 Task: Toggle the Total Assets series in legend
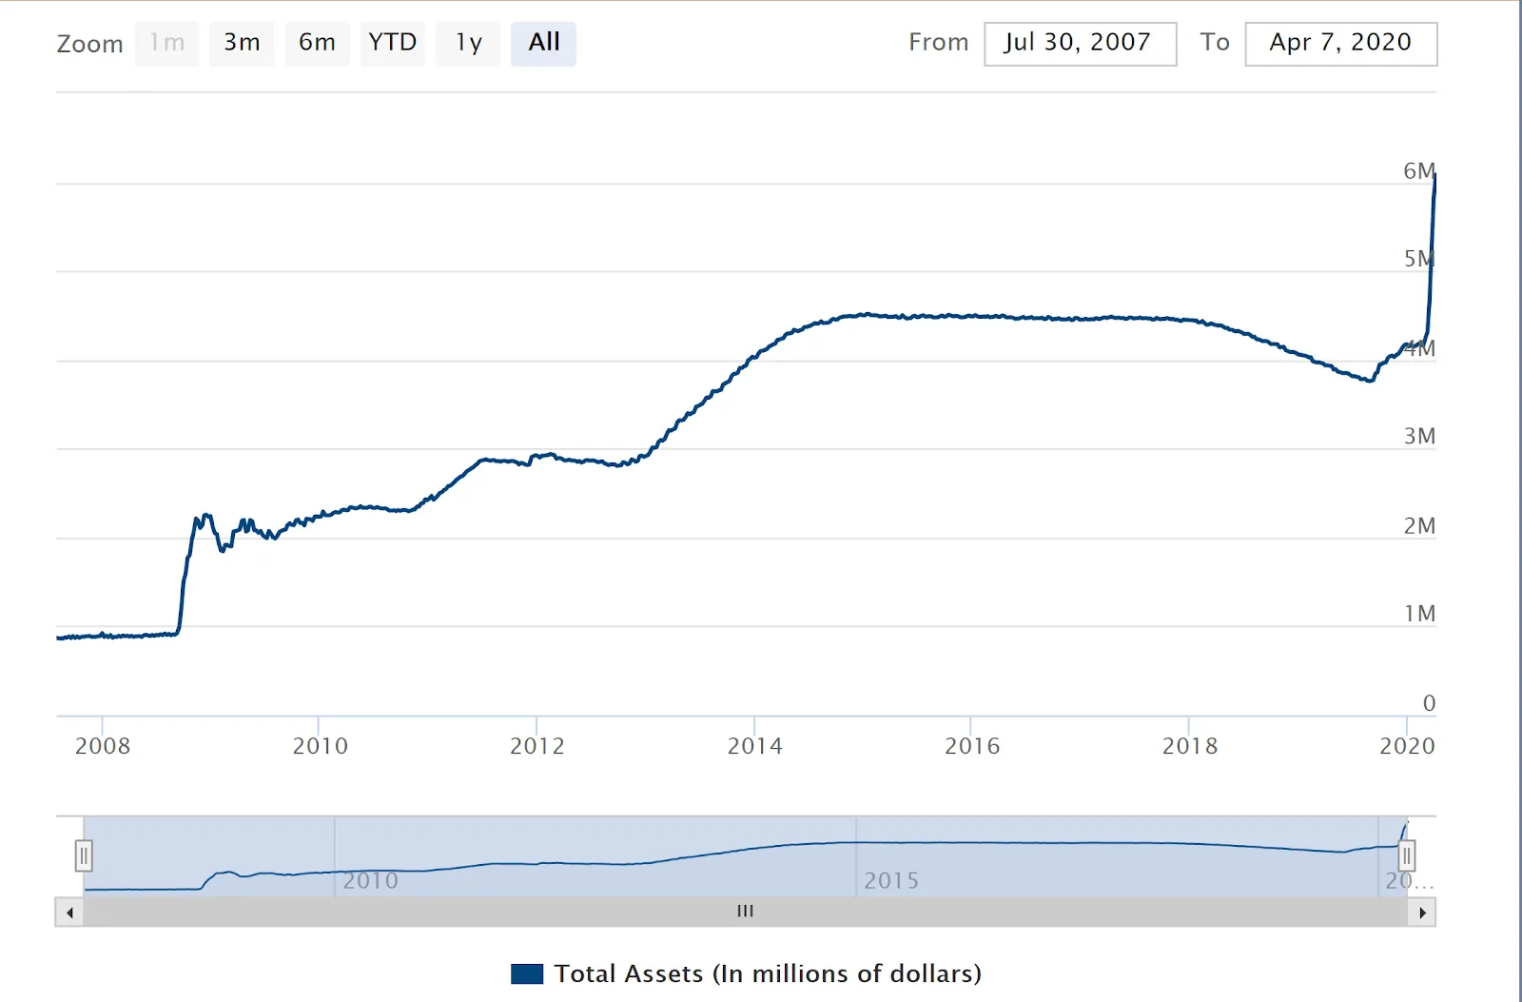tap(768, 973)
